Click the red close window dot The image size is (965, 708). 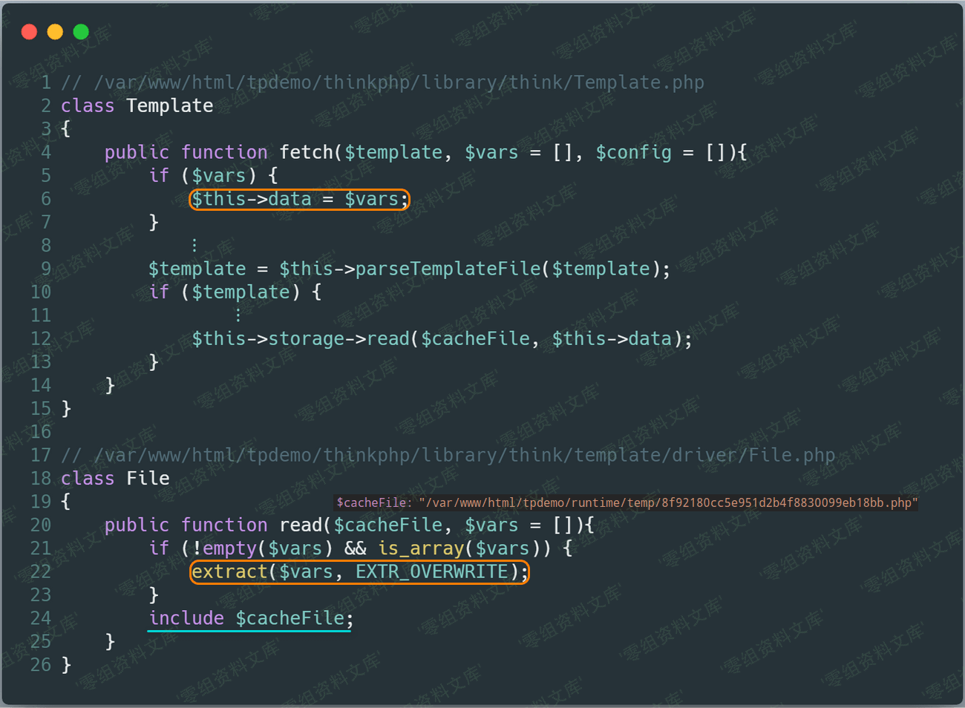coord(30,32)
